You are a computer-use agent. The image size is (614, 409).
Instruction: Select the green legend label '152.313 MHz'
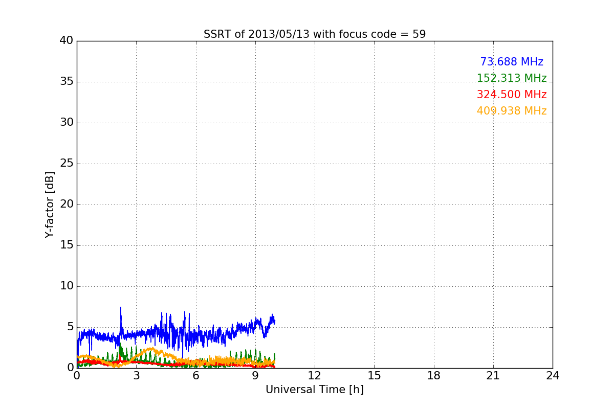512,78
